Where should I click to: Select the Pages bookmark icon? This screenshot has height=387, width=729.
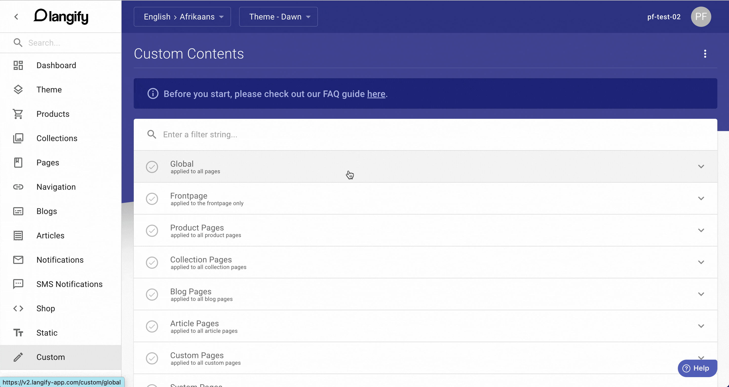[18, 163]
